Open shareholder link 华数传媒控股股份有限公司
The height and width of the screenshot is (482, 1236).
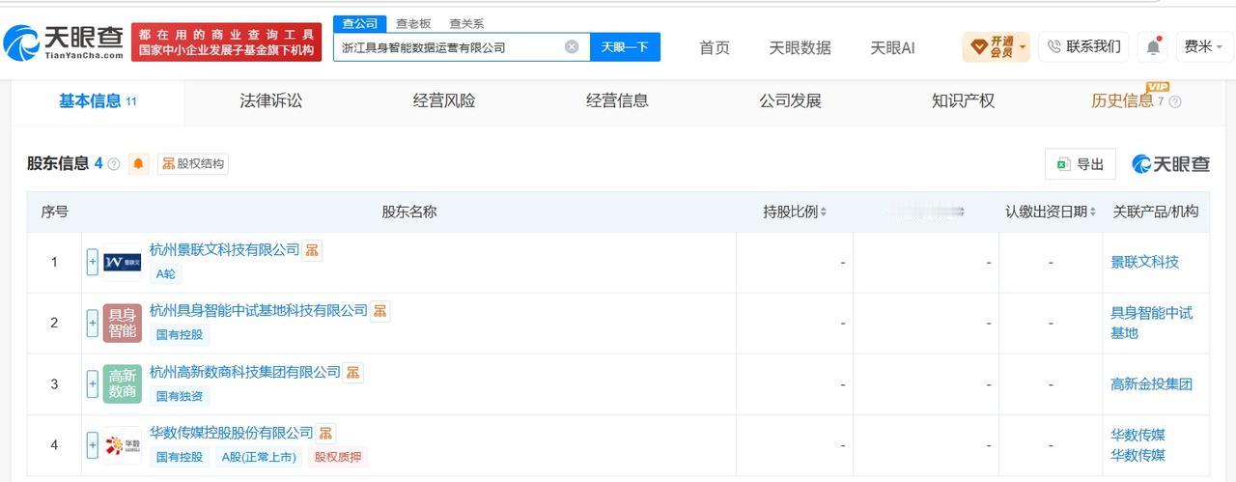point(232,432)
